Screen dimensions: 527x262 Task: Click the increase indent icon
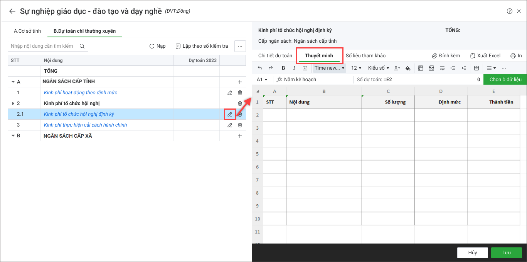(453, 68)
